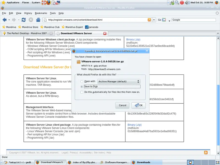Open the Tools menu
220x165 pixels.
tap(53, 13)
